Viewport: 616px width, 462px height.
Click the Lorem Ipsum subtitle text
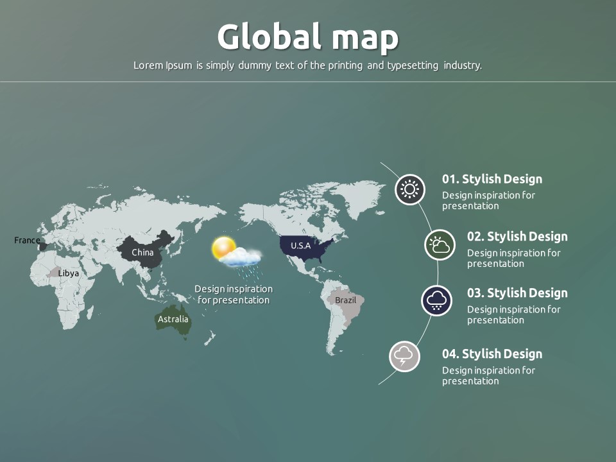coord(307,65)
